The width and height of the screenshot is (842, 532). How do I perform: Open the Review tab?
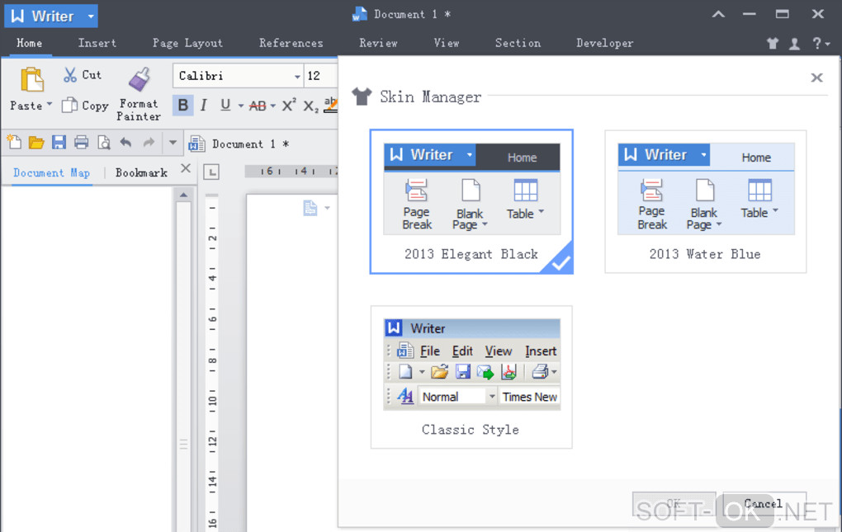point(379,43)
